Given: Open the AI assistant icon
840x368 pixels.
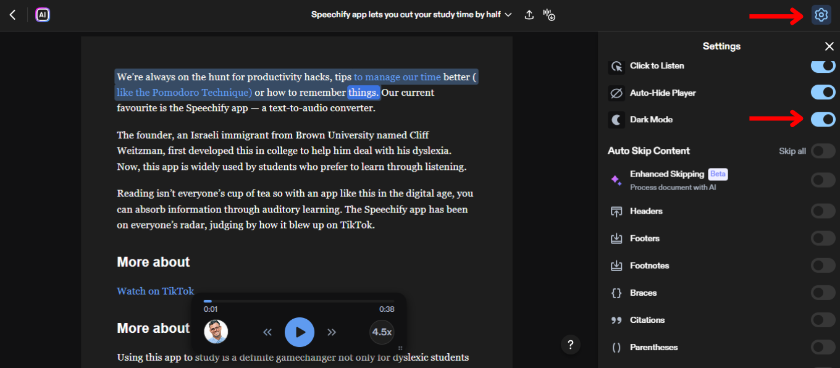Looking at the screenshot, I should click(x=43, y=15).
